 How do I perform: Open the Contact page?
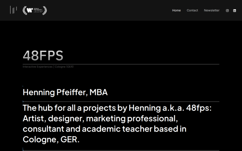click(x=192, y=10)
